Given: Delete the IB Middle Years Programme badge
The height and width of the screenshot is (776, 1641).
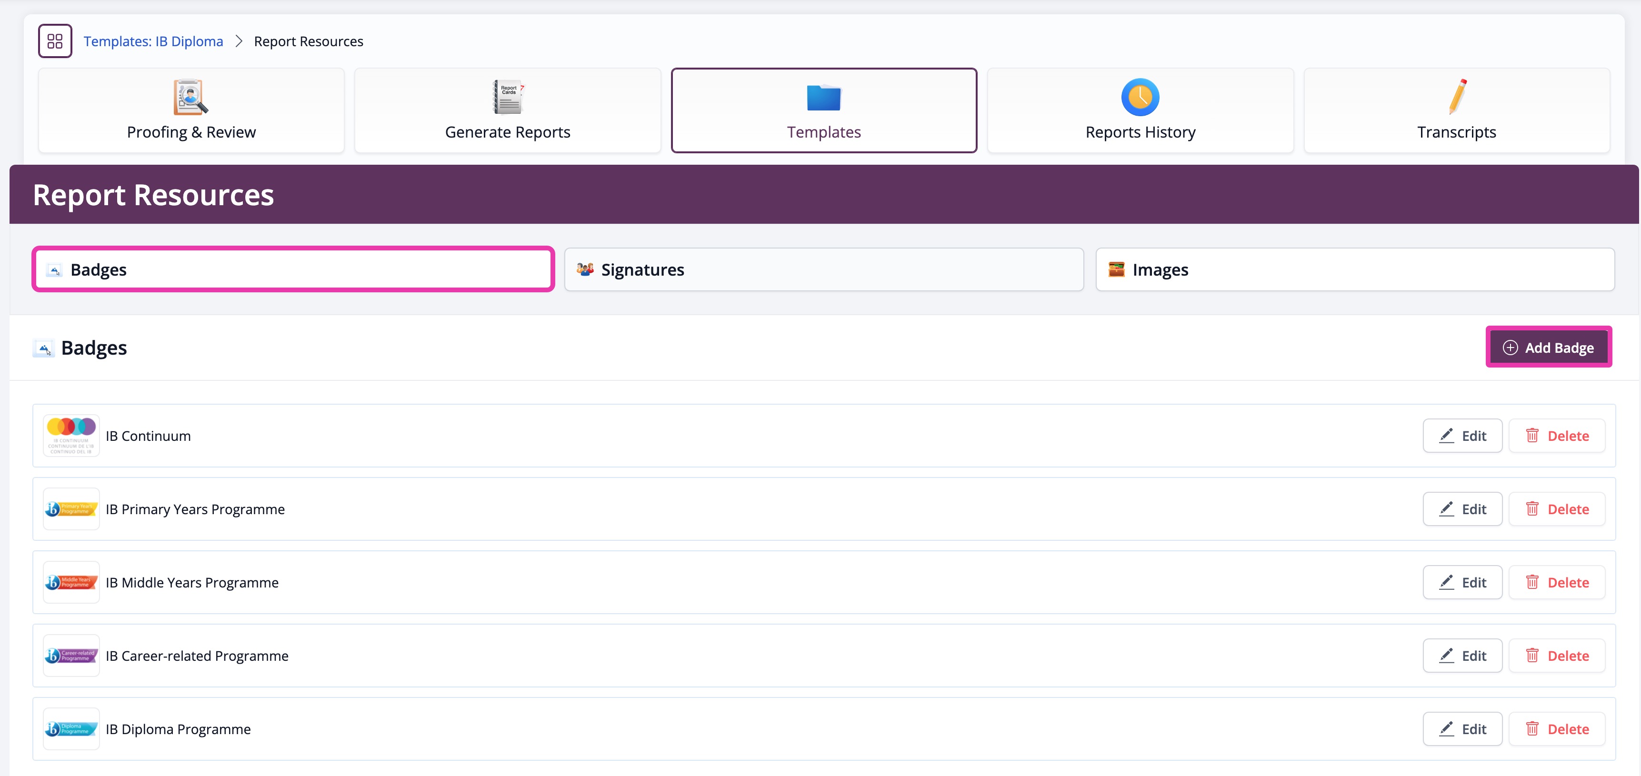Looking at the screenshot, I should point(1557,582).
